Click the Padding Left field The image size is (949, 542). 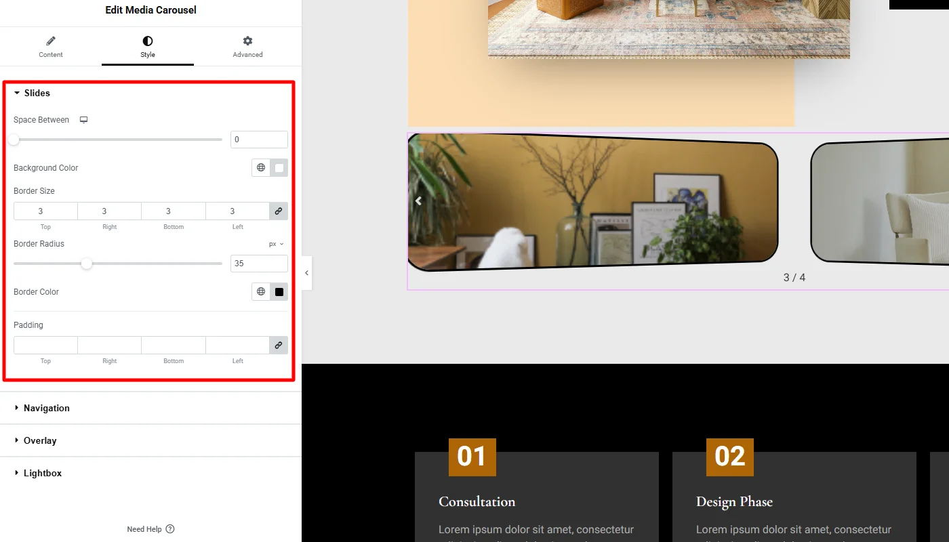[237, 346]
